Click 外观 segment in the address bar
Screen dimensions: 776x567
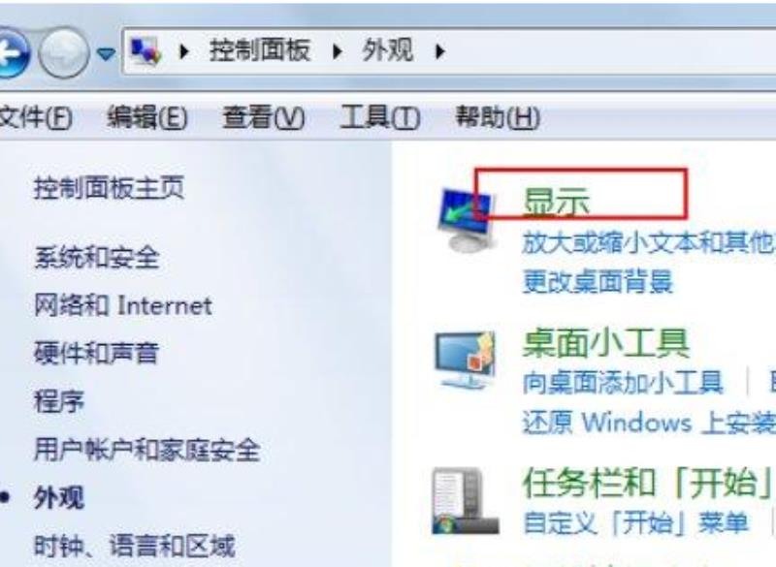coord(387,51)
